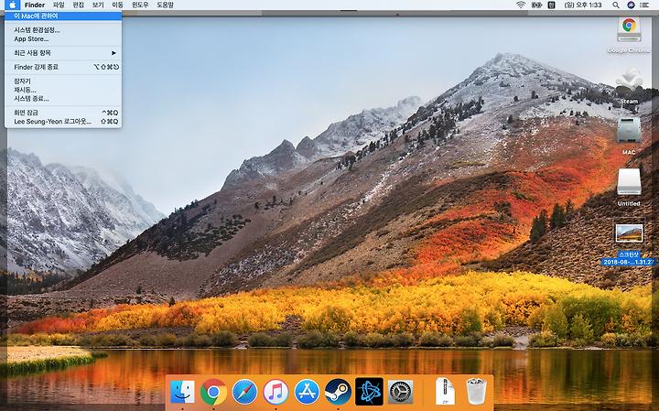
Task: Open 시스템 환경설정... from Apple menu
Action: [x=63, y=30]
